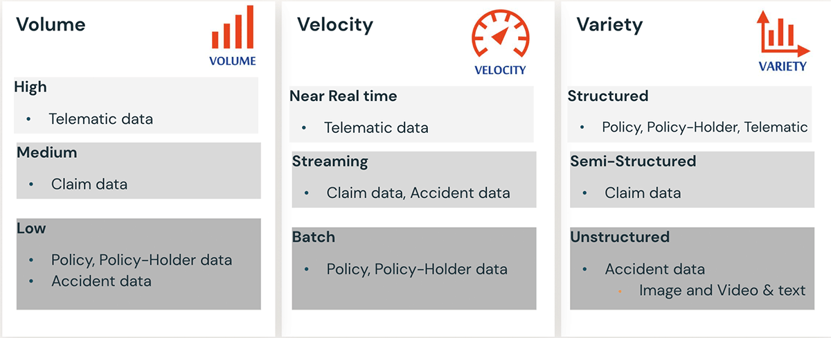Select Policy, Policy-Holder, Telematic bullet
Screen dimensions: 831x338
(704, 127)
